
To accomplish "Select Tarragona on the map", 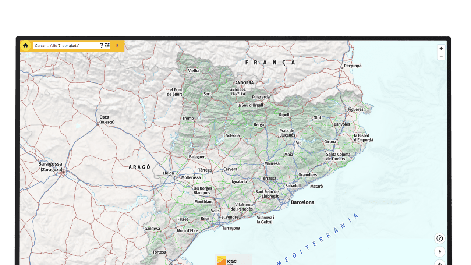I will pyautogui.click(x=231, y=228).
